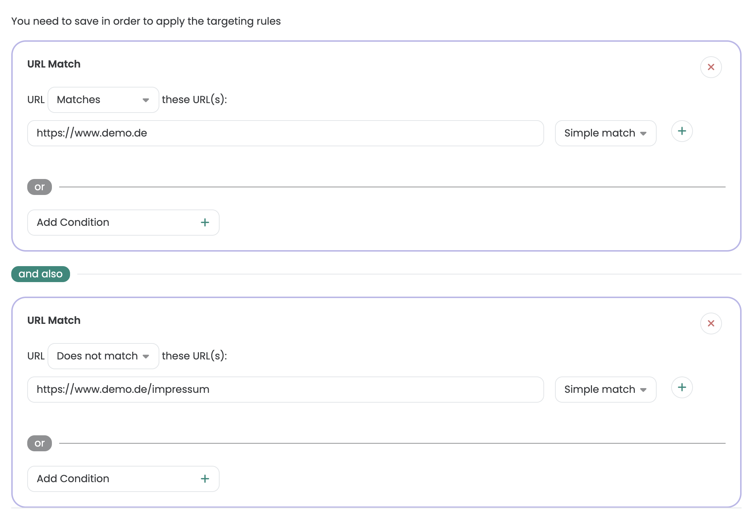
Task: Click the 'You need to save' notice text
Action: click(146, 21)
